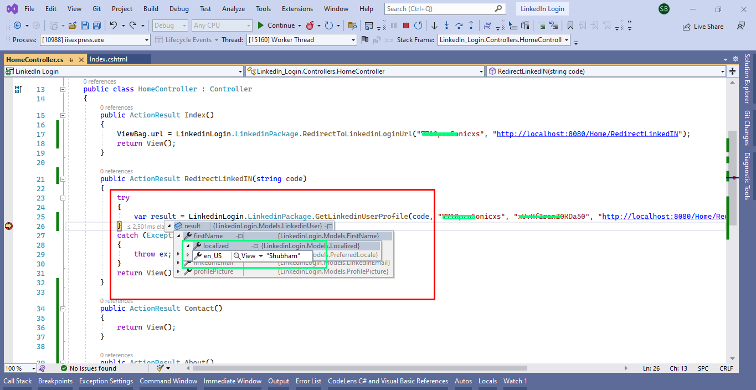
Task: Click the Visual Studio logo icon
Action: pyautogui.click(x=12, y=9)
